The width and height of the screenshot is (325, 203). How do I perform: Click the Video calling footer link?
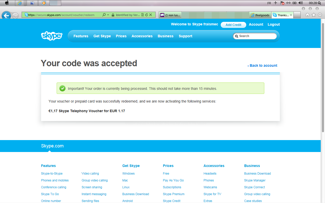point(90,174)
